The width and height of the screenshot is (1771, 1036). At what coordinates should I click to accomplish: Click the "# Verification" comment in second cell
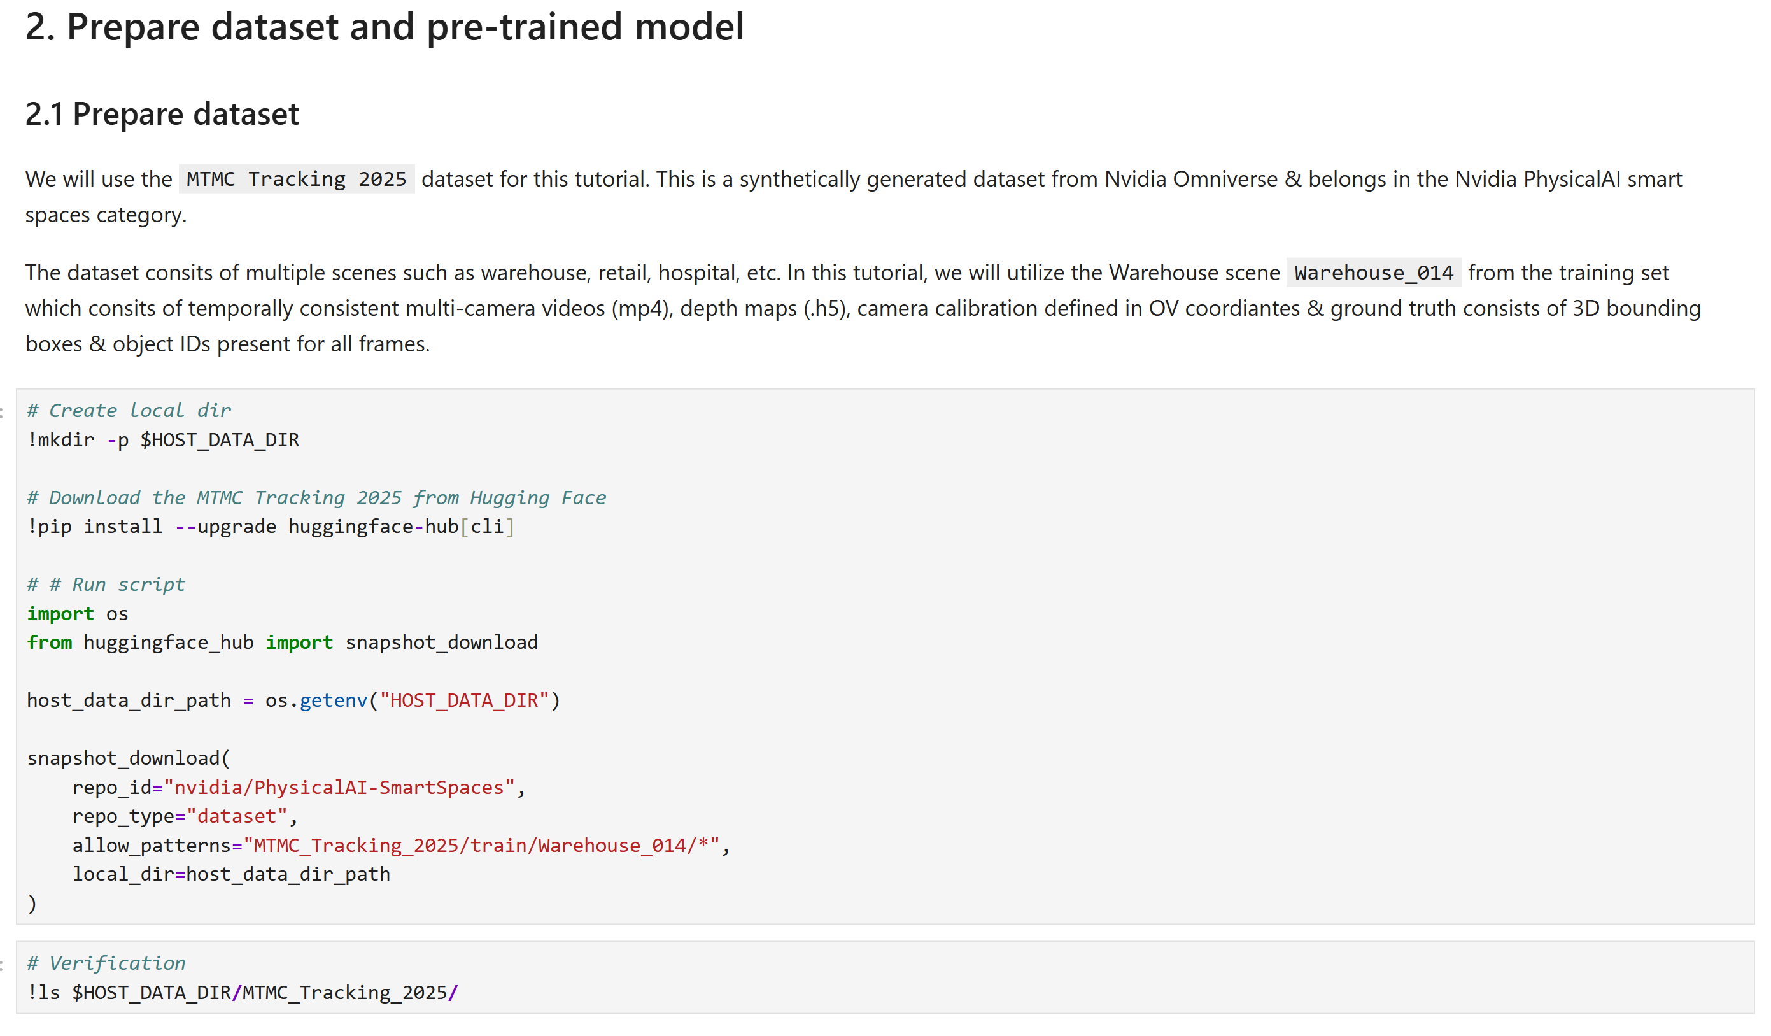(106, 963)
